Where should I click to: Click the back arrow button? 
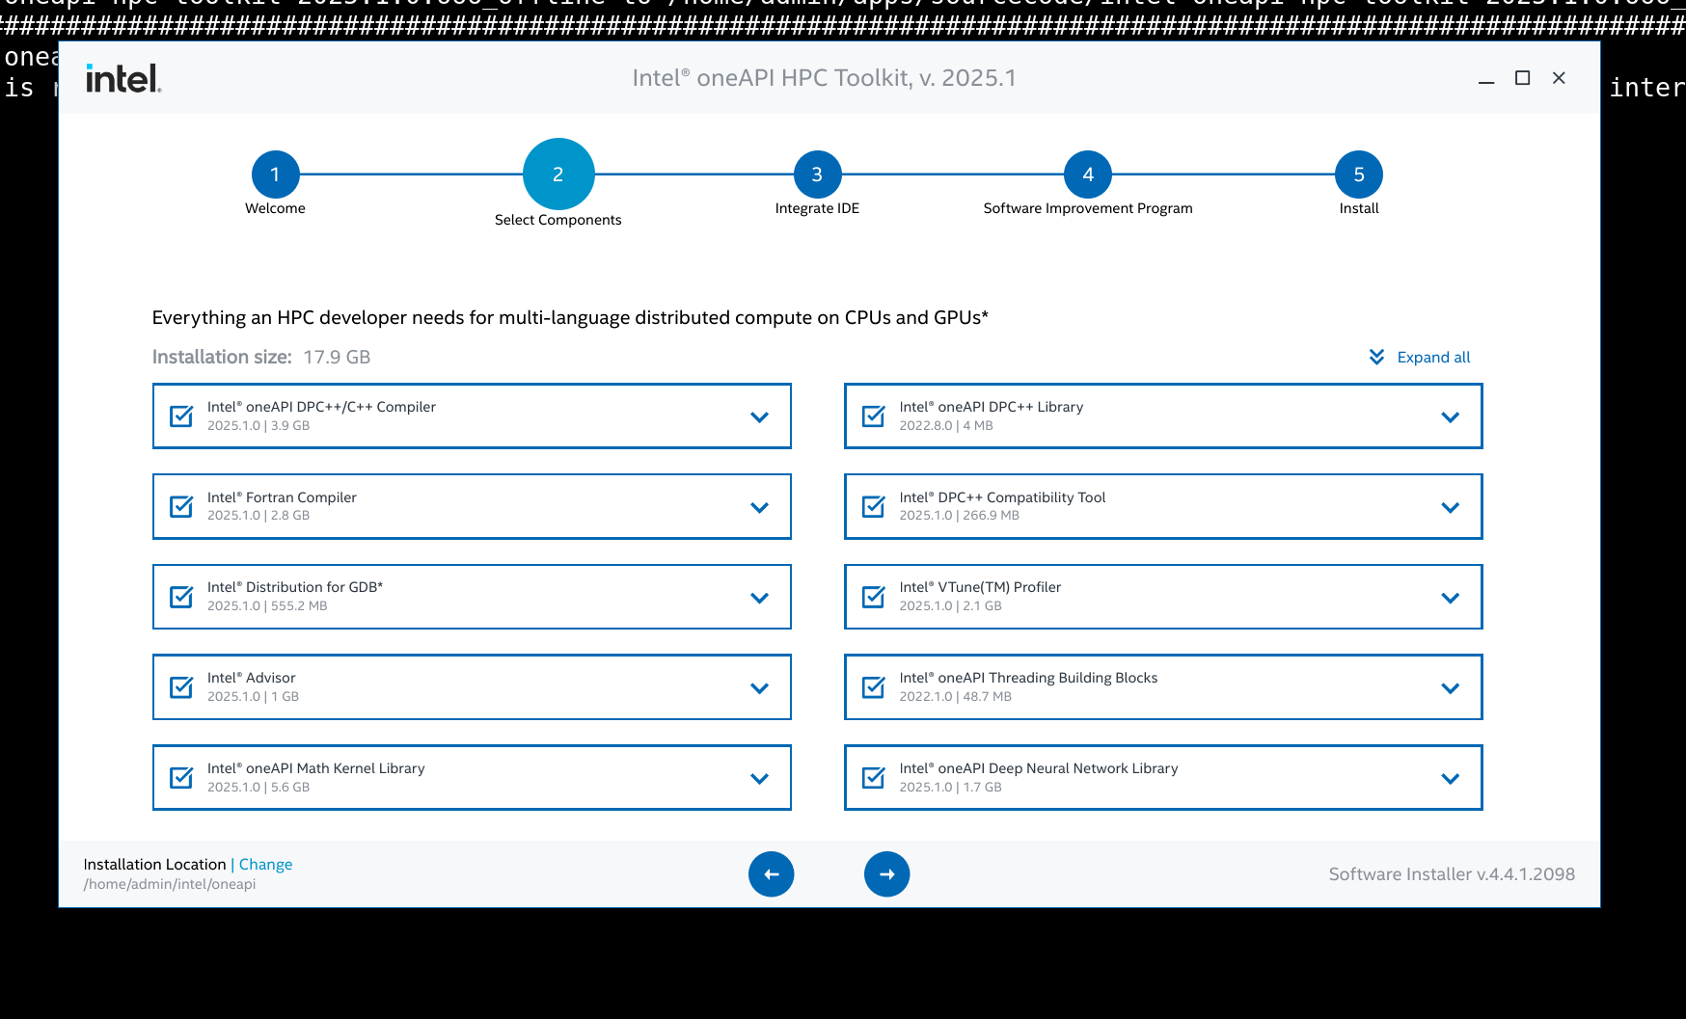772,874
